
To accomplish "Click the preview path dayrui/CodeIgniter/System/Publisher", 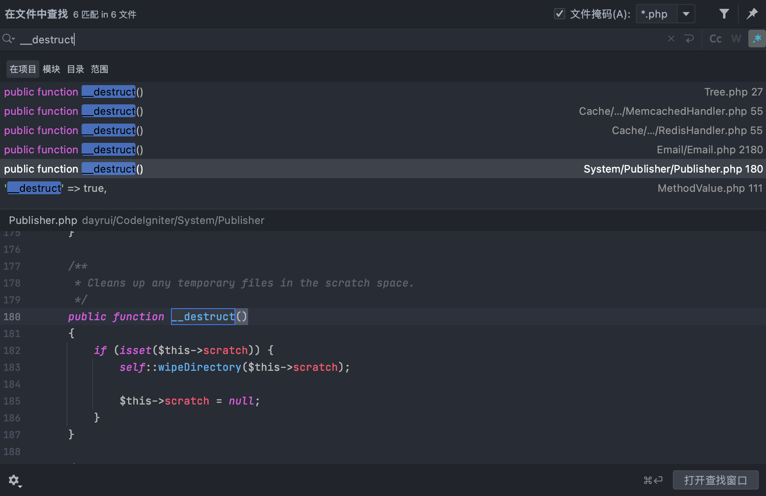I will 173,220.
